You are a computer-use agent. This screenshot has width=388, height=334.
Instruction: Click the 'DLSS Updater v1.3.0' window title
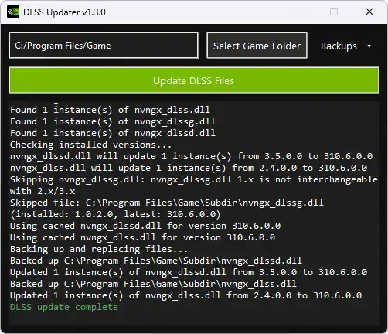click(x=64, y=12)
